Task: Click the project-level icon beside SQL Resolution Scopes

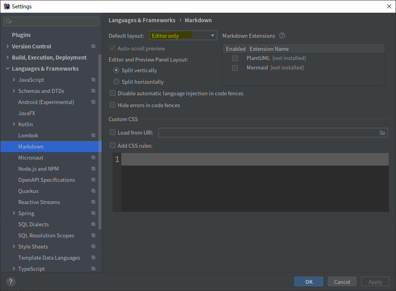Action: pyautogui.click(x=93, y=235)
